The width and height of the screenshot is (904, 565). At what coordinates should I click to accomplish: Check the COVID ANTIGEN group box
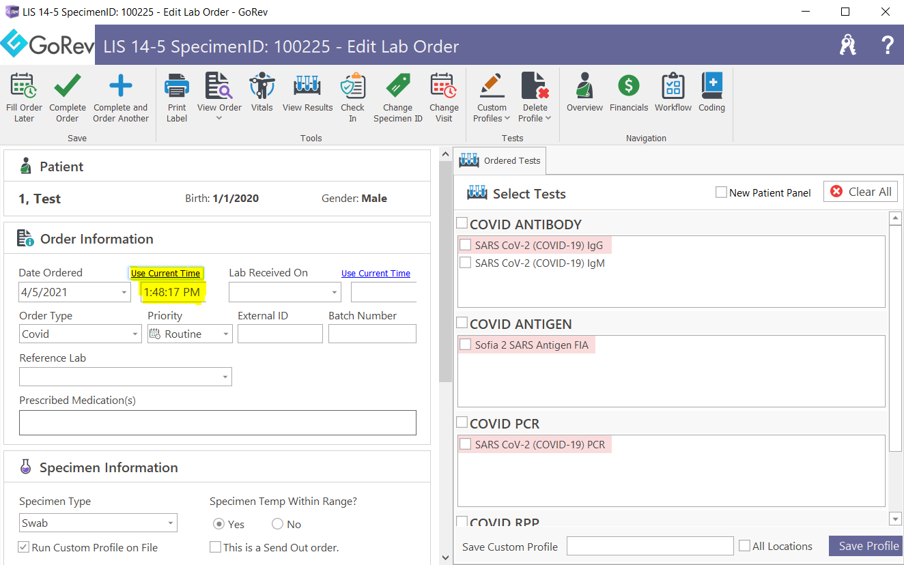pos(462,323)
